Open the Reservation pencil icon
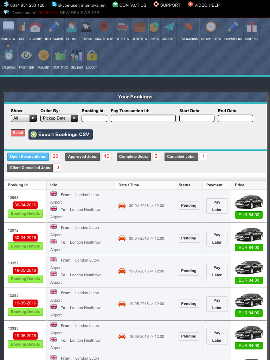Screen dimensions: 270x360 (54, 27)
